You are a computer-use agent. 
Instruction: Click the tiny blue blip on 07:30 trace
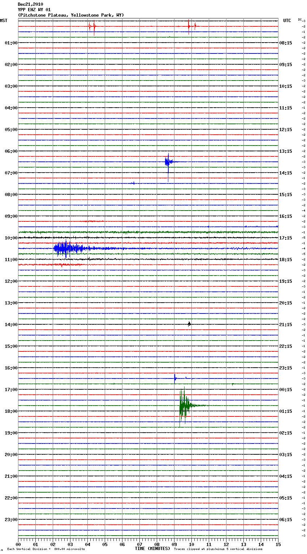[x=133, y=183]
